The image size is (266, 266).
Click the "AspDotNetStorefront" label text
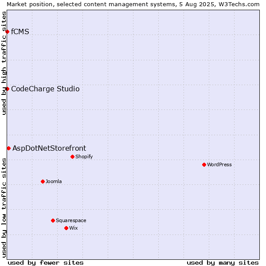pyautogui.click(x=49, y=148)
